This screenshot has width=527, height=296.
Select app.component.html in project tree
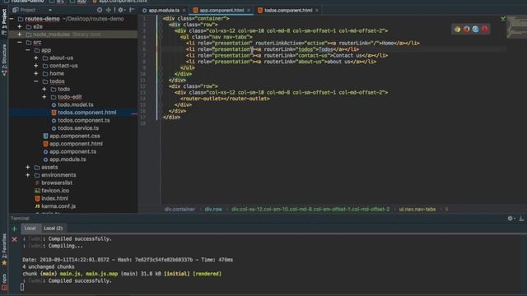click(76, 144)
